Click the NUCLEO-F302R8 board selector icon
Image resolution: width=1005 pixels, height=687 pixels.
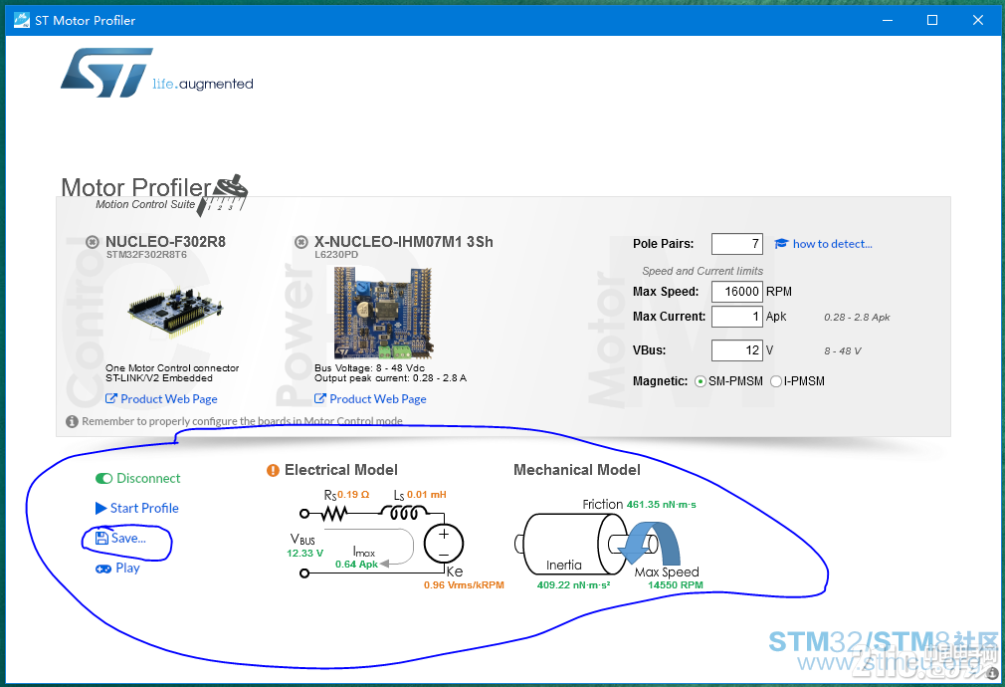93,243
